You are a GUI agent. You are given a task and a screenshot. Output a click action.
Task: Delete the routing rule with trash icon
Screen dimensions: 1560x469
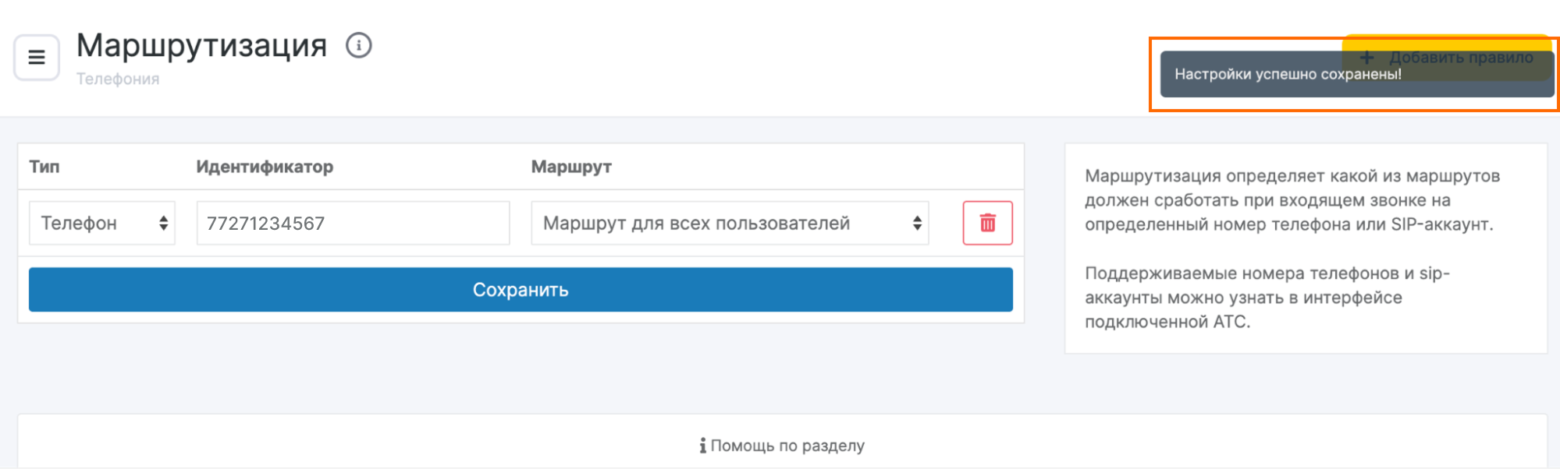click(x=987, y=223)
